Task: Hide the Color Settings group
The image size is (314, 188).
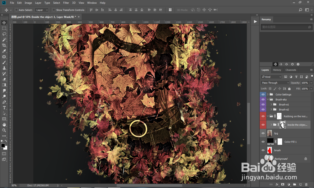Action: 263,94
